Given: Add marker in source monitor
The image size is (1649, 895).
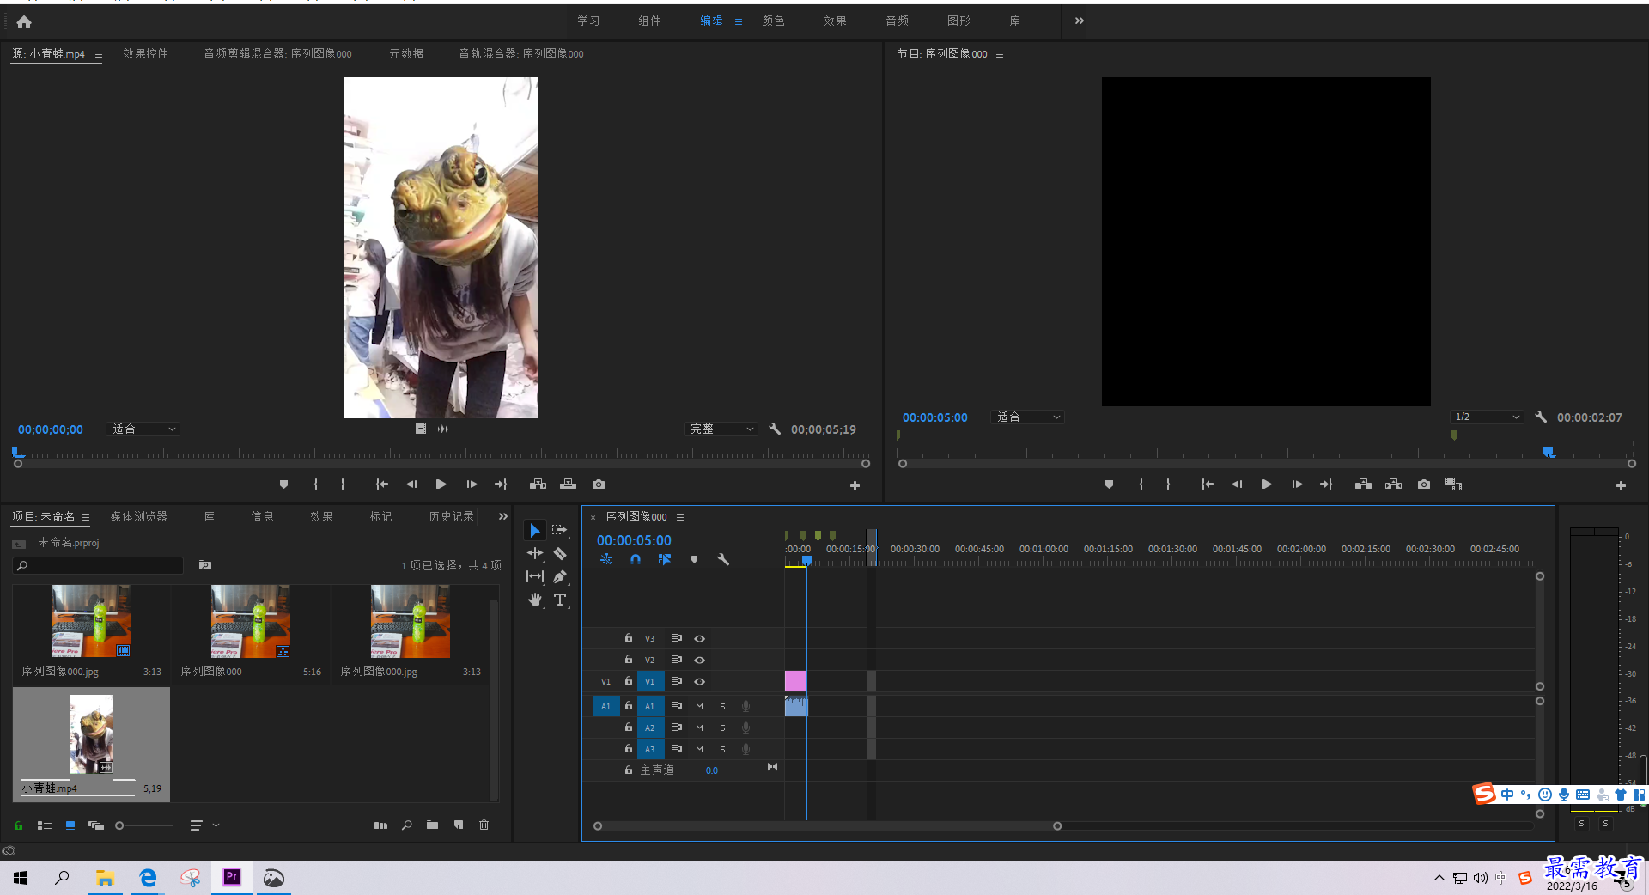Looking at the screenshot, I should 284,484.
